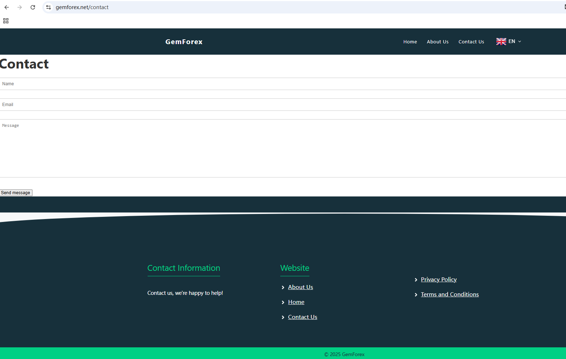Screen dimensions: 566x359
Task: Click the browser forward arrow
Action: pyautogui.click(x=20, y=7)
